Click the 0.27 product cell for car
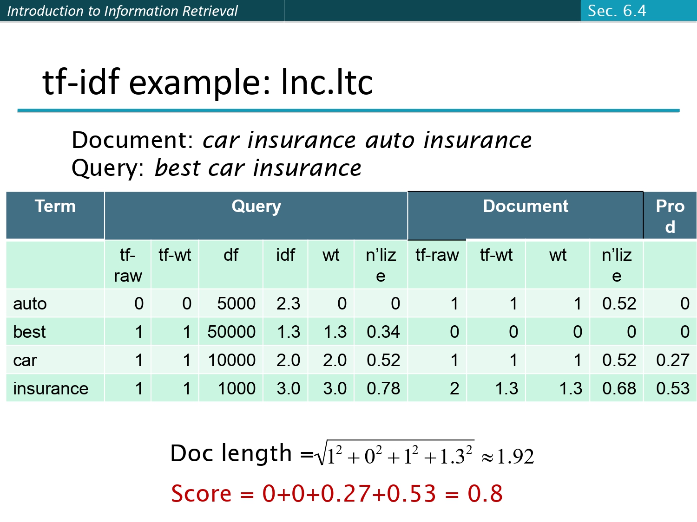Screen dimensions: 697x522 (x=672, y=361)
